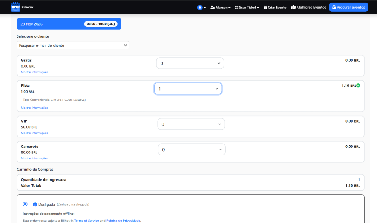Click the customer e-mail search field
The width and height of the screenshot is (377, 223).
coord(73,45)
